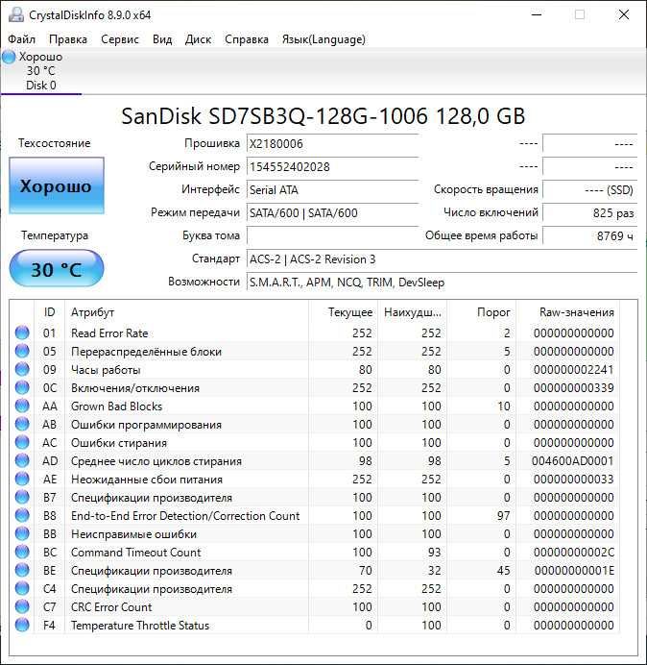Click the status orb for attribute AE
This screenshot has height=665, width=647.
(22, 479)
